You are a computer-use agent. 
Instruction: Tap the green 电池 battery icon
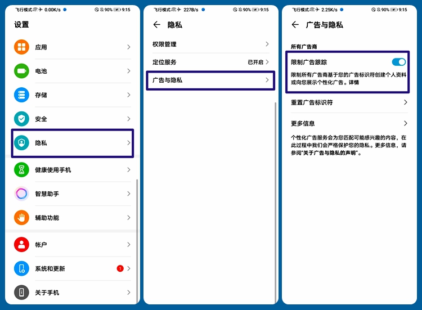tap(21, 71)
